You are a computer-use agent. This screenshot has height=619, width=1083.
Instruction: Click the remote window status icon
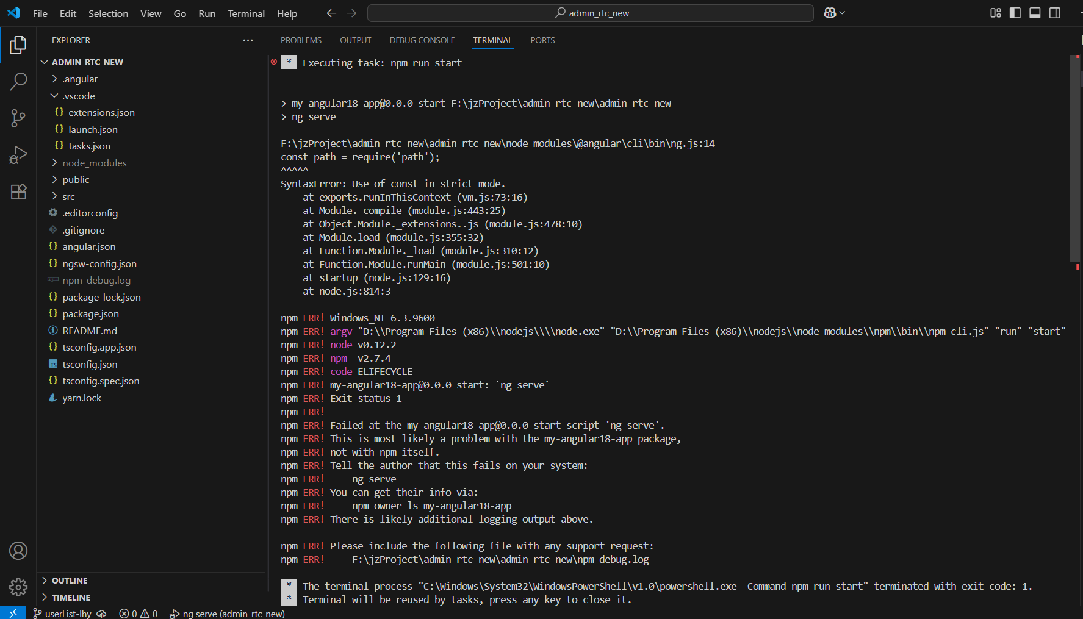click(13, 613)
